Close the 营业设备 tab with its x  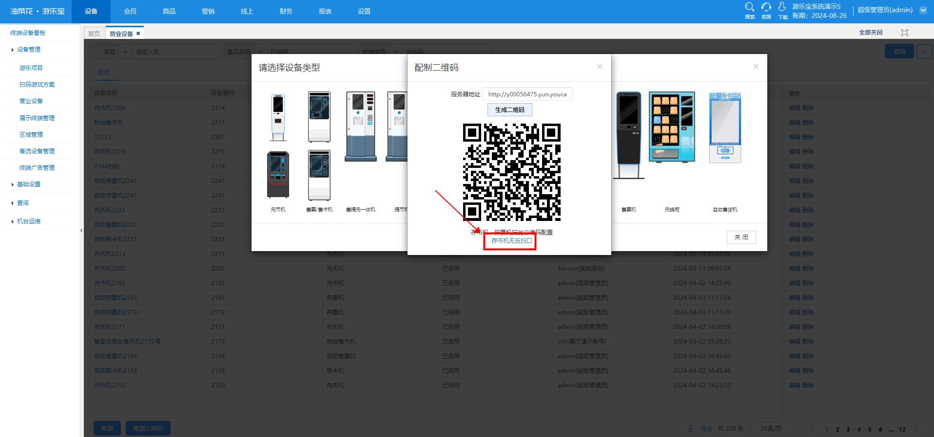click(138, 34)
